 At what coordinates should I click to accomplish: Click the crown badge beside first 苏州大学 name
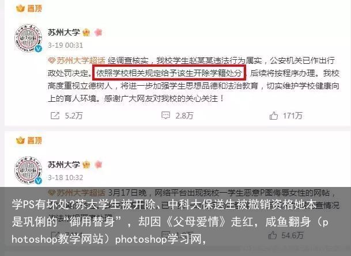(86, 33)
